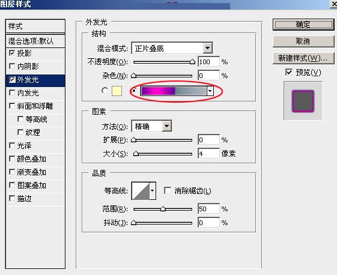Image resolution: width=337 pixels, height=275 pixels.
Task: Select the 渐变叠加 style label
Action: [x=32, y=172]
